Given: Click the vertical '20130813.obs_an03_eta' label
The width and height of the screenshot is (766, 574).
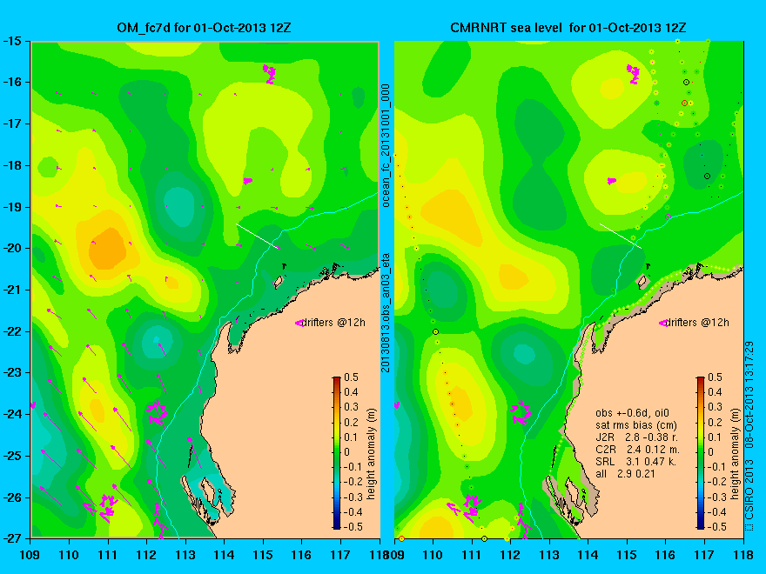Looking at the screenshot, I should pos(386,312).
